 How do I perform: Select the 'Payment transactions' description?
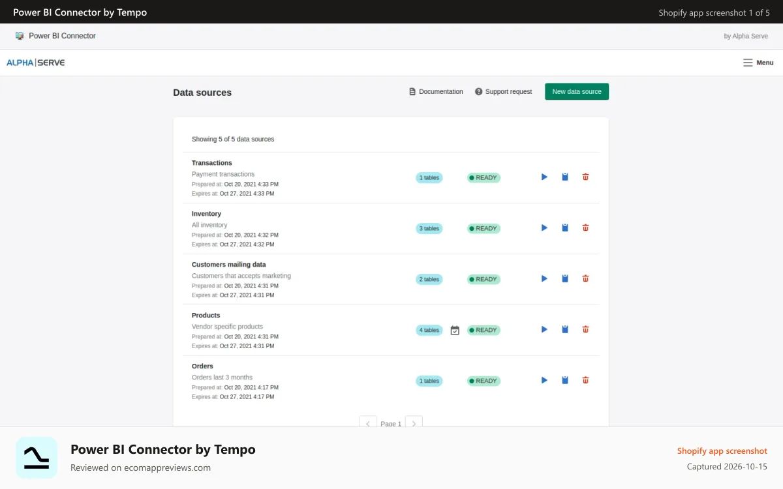[223, 174]
